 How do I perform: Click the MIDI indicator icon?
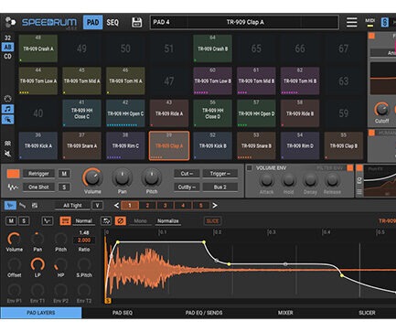(370, 22)
